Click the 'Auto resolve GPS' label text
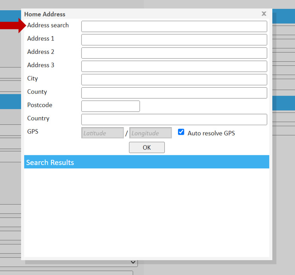295x275 pixels. [x=211, y=134]
